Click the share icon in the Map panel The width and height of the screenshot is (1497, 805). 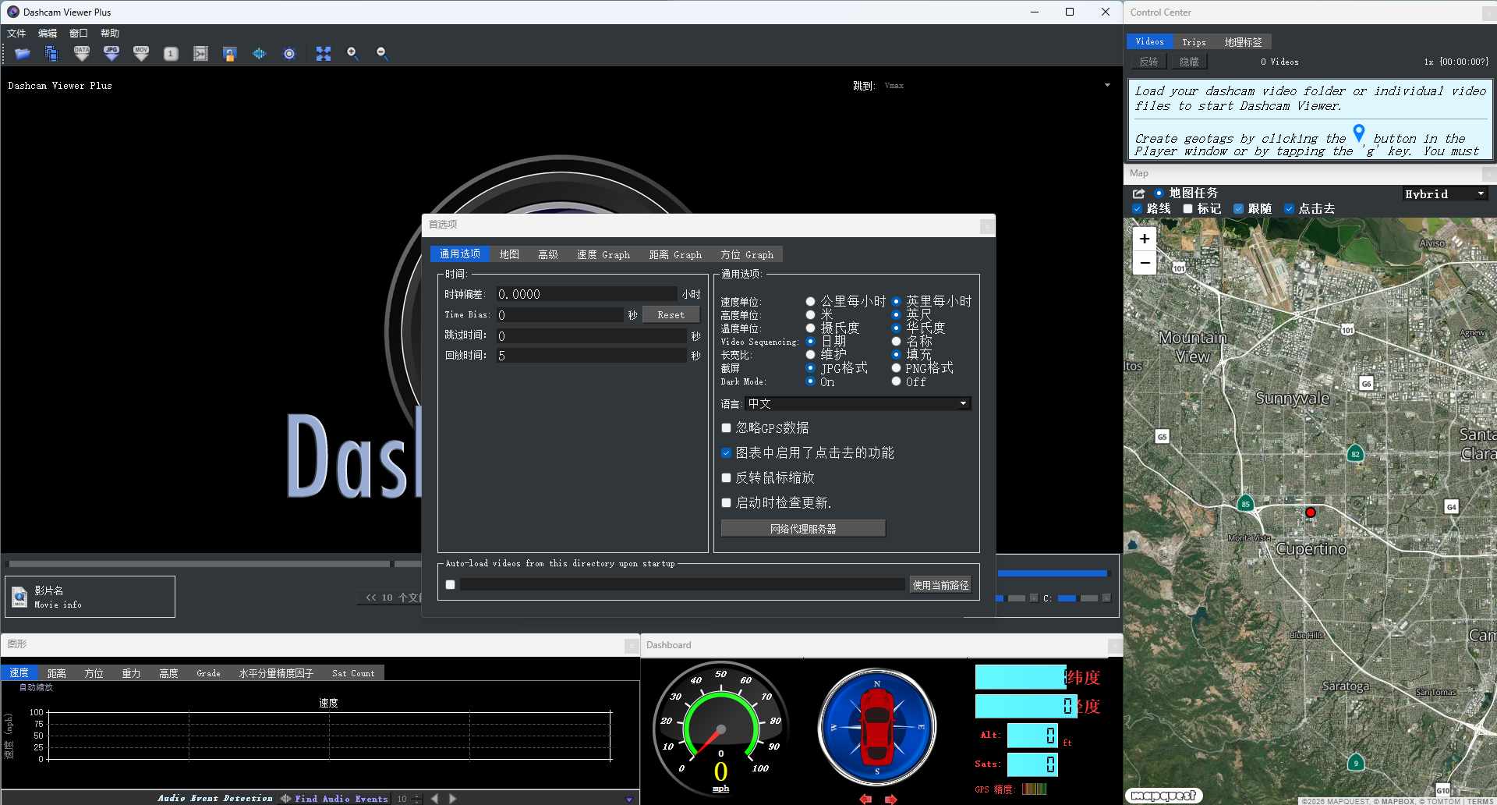[x=1138, y=193]
